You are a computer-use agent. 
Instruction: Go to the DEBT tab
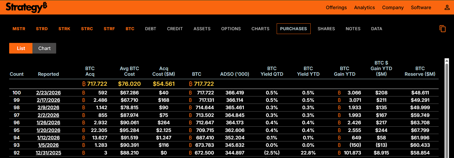[x=150, y=29]
